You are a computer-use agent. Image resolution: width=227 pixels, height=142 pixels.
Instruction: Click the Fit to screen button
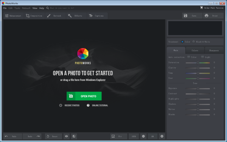(119, 136)
